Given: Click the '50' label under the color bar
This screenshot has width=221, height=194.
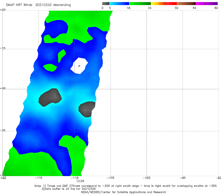Looking at the screenshot, I should click(x=177, y=8).
